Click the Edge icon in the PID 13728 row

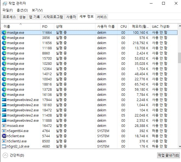(4, 89)
